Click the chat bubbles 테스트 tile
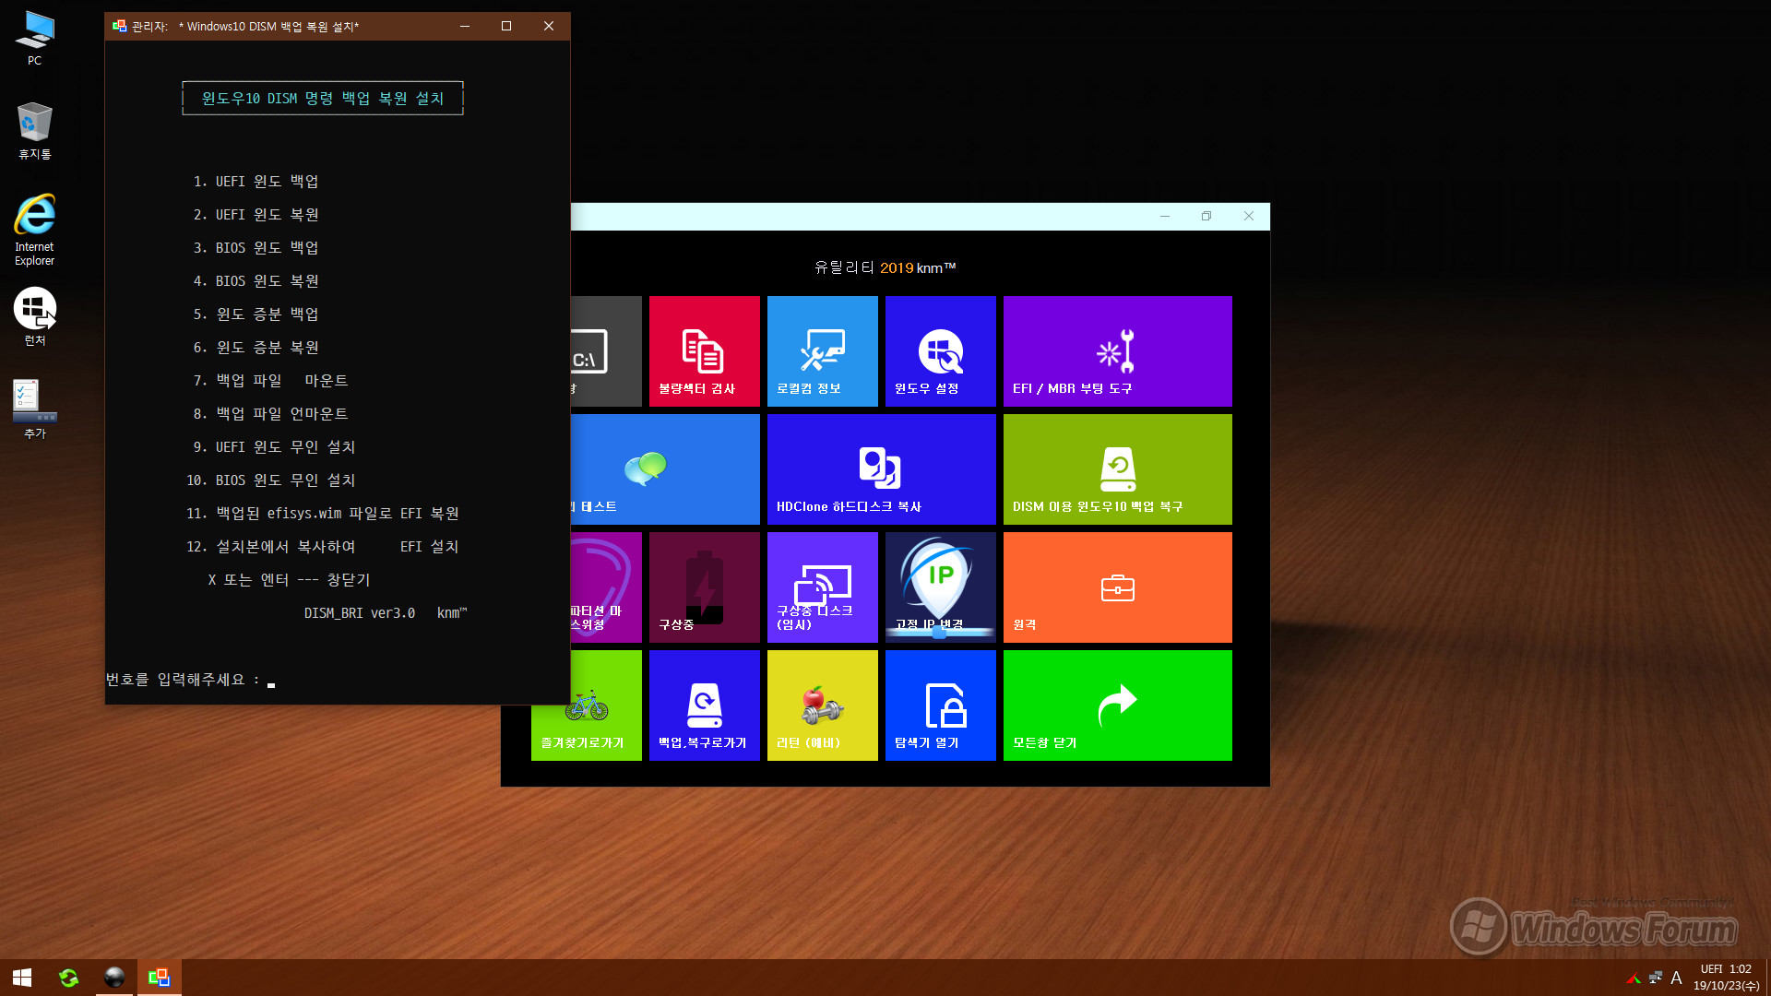The height and width of the screenshot is (996, 1771). (665, 469)
